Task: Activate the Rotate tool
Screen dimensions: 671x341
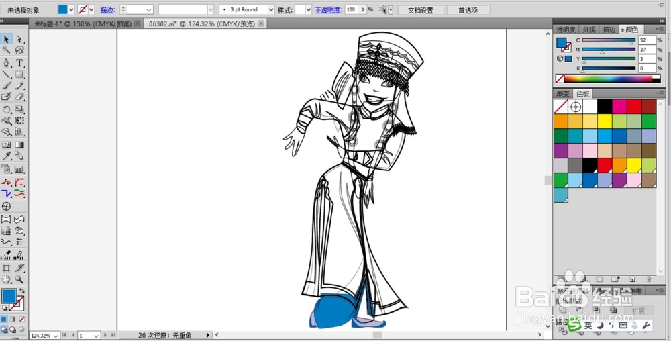Action: click(6, 110)
